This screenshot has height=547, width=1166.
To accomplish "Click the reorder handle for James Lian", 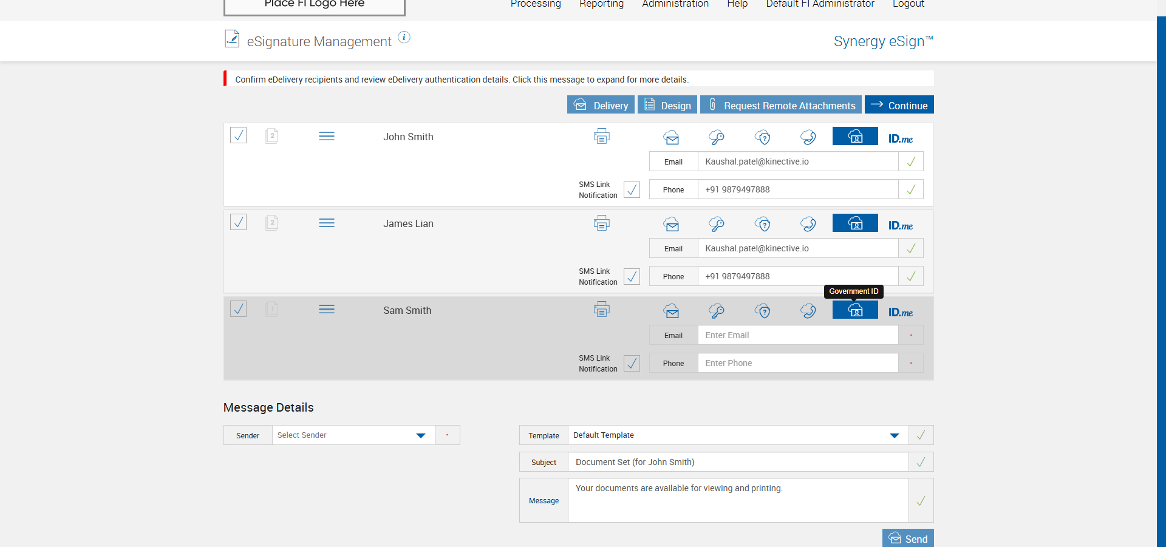I will [327, 223].
